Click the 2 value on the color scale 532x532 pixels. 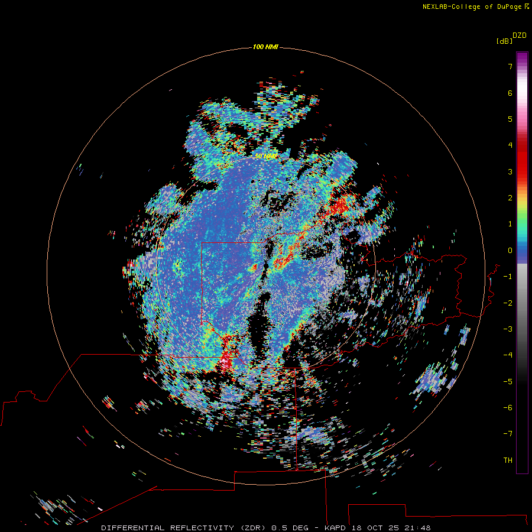510,198
